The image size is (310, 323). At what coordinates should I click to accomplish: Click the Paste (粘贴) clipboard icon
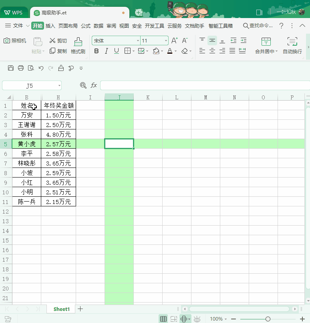38,42
